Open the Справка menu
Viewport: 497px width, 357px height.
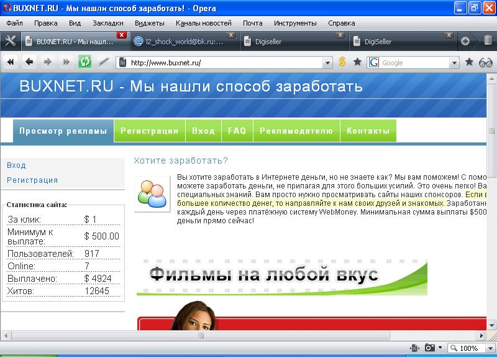tap(342, 23)
